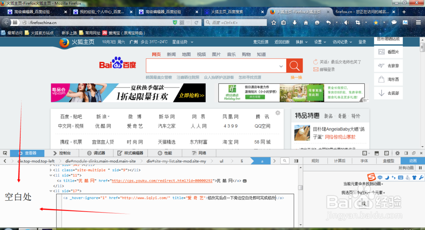
Task: Open devtools settings gear icon
Action: 397,153
